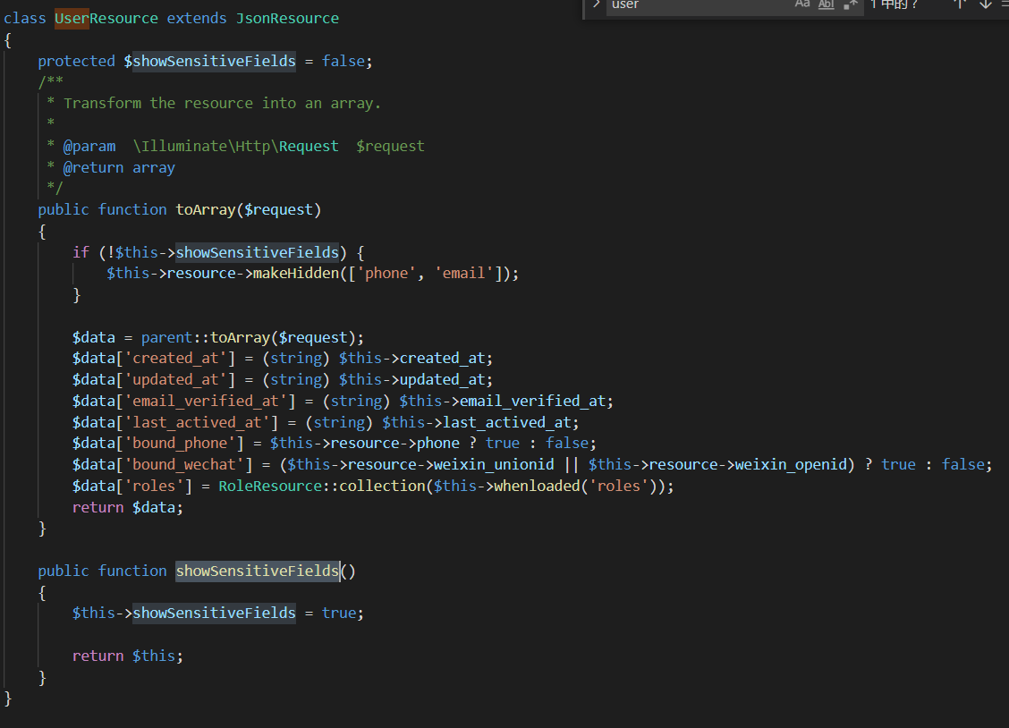Click the "whenloaded" method call
This screenshot has height=728, width=1009.
537,487
